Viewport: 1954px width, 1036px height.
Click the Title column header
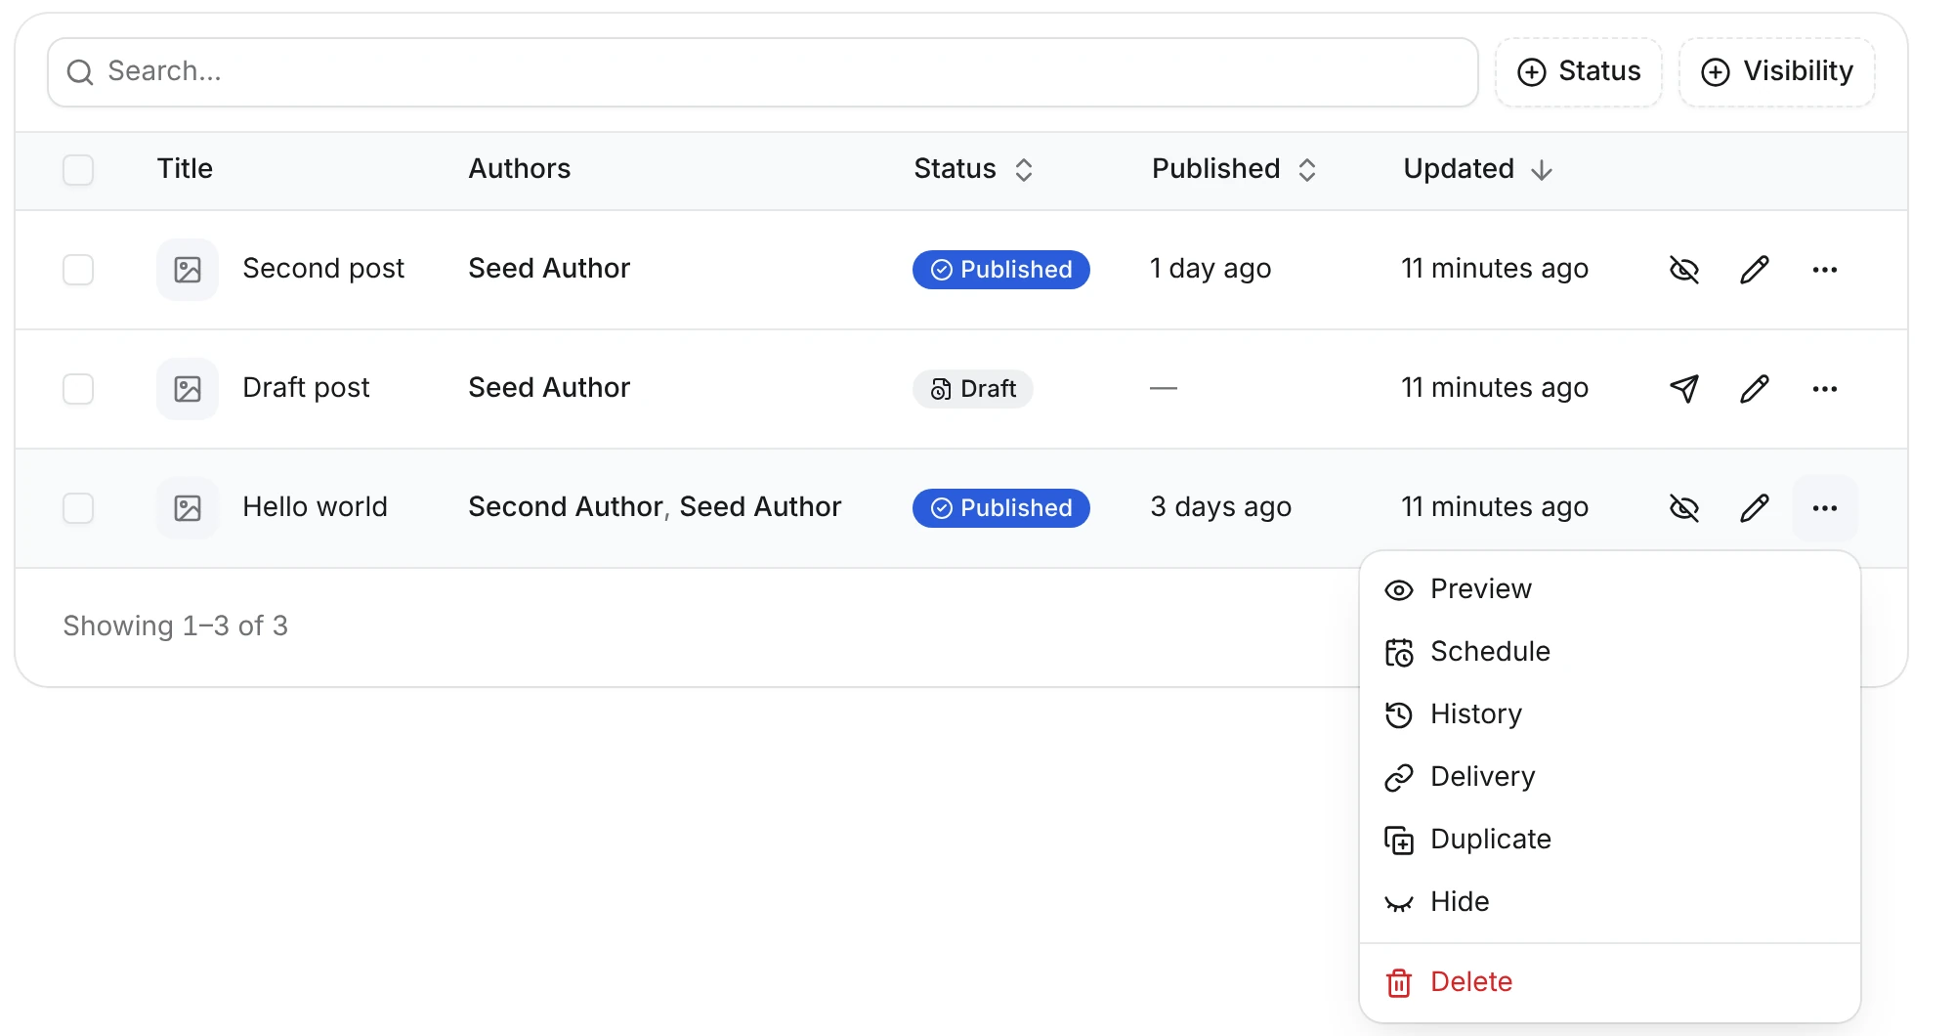[x=185, y=169]
